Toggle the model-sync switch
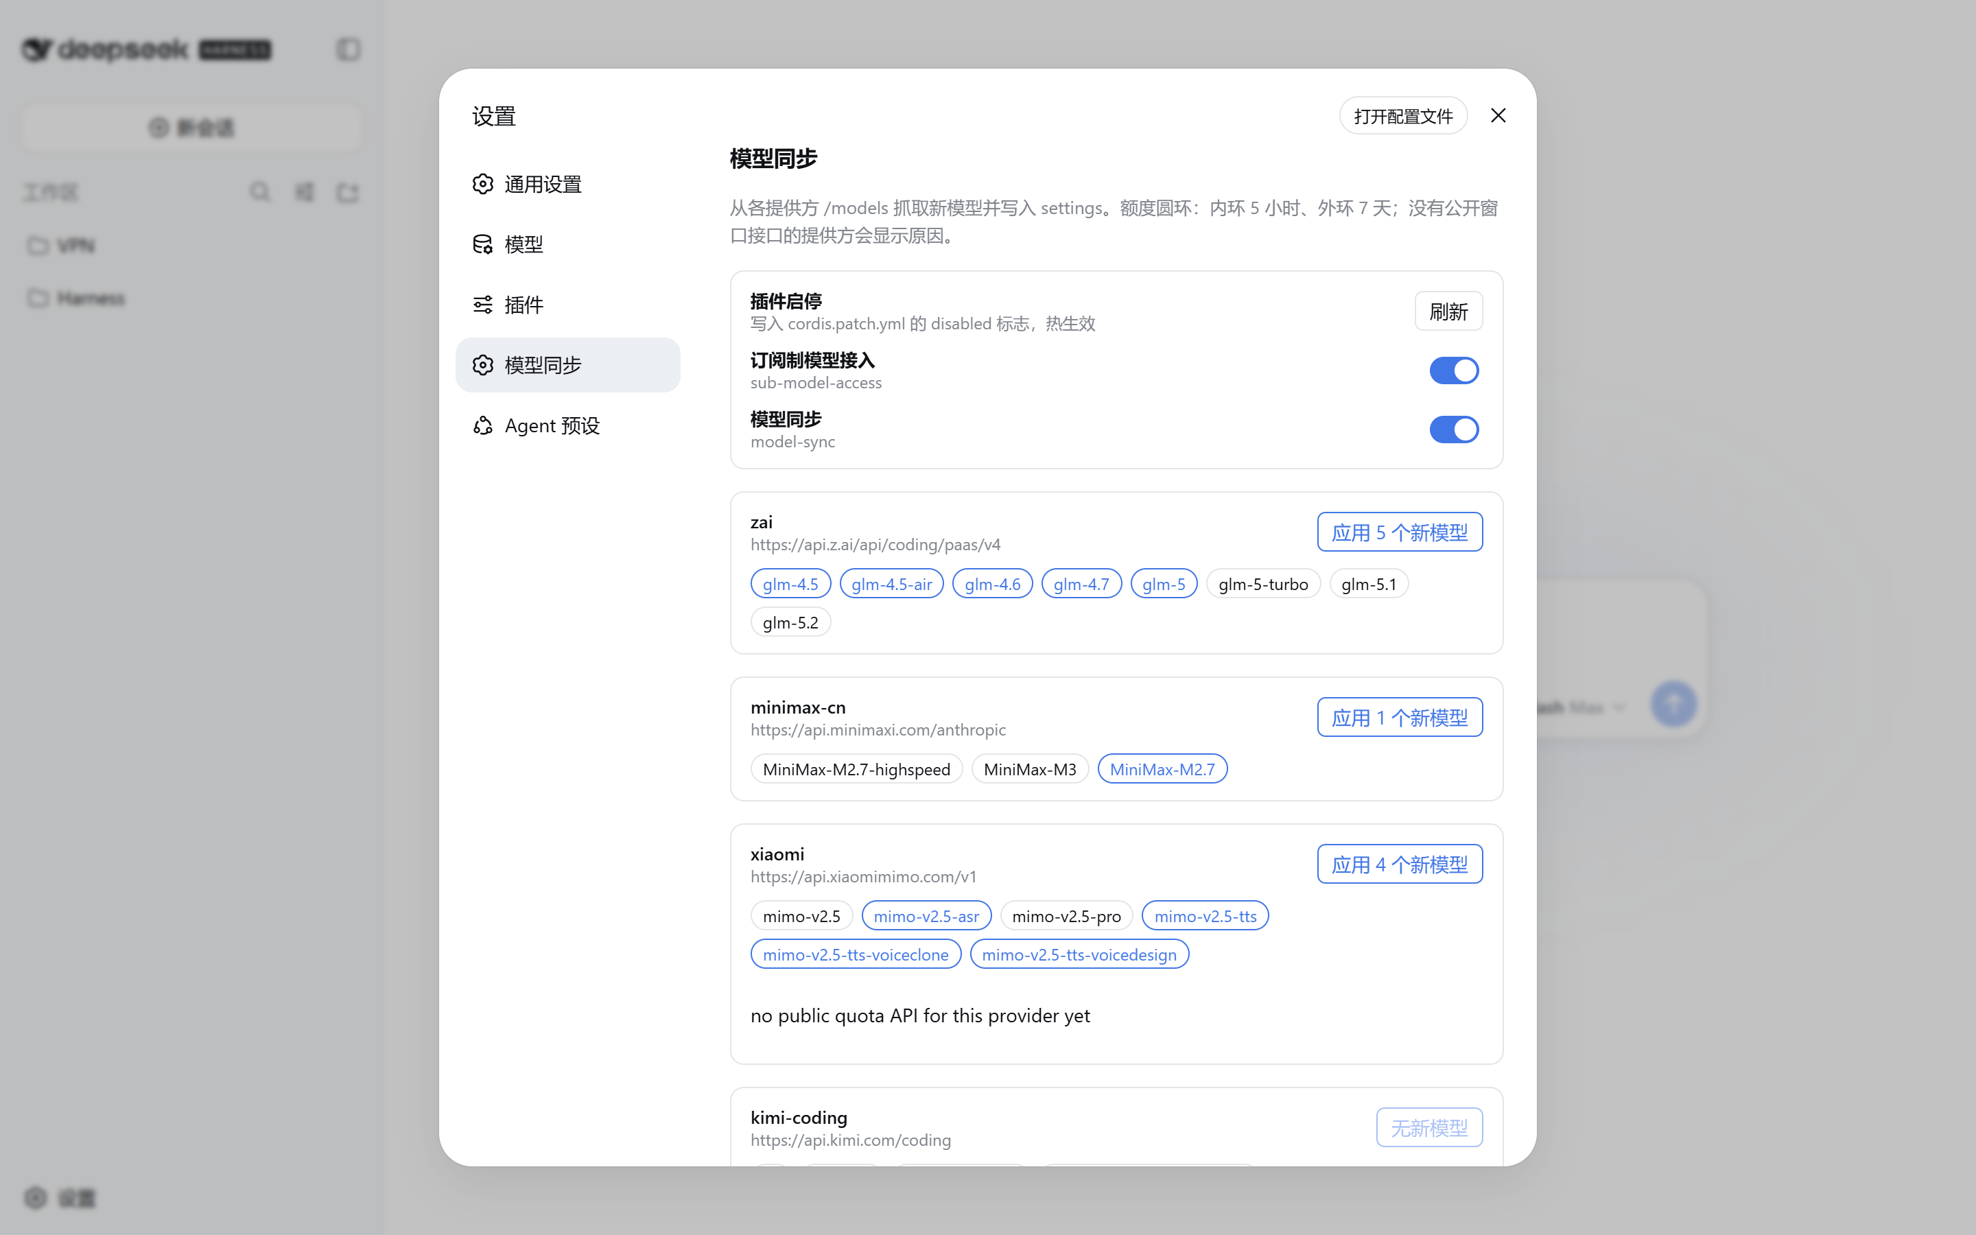Screen dimensions: 1976x1235 [x=1453, y=429]
